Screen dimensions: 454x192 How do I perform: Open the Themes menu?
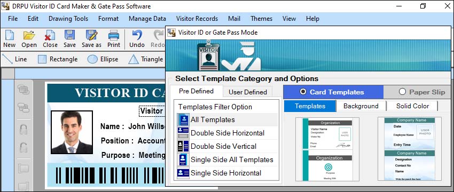pyautogui.click(x=261, y=19)
